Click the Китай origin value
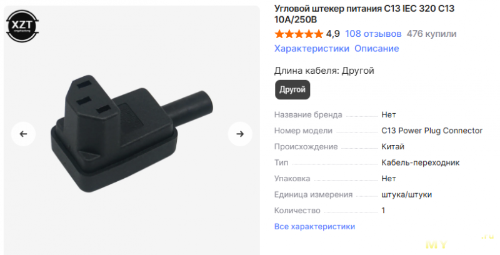This screenshot has height=255, width=500. (393, 147)
